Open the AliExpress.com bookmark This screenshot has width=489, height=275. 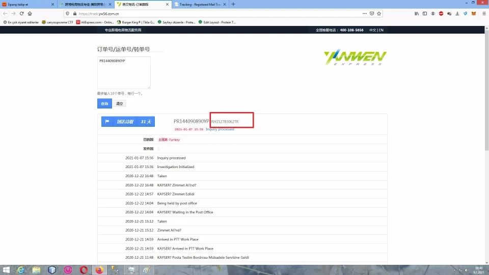click(95, 22)
